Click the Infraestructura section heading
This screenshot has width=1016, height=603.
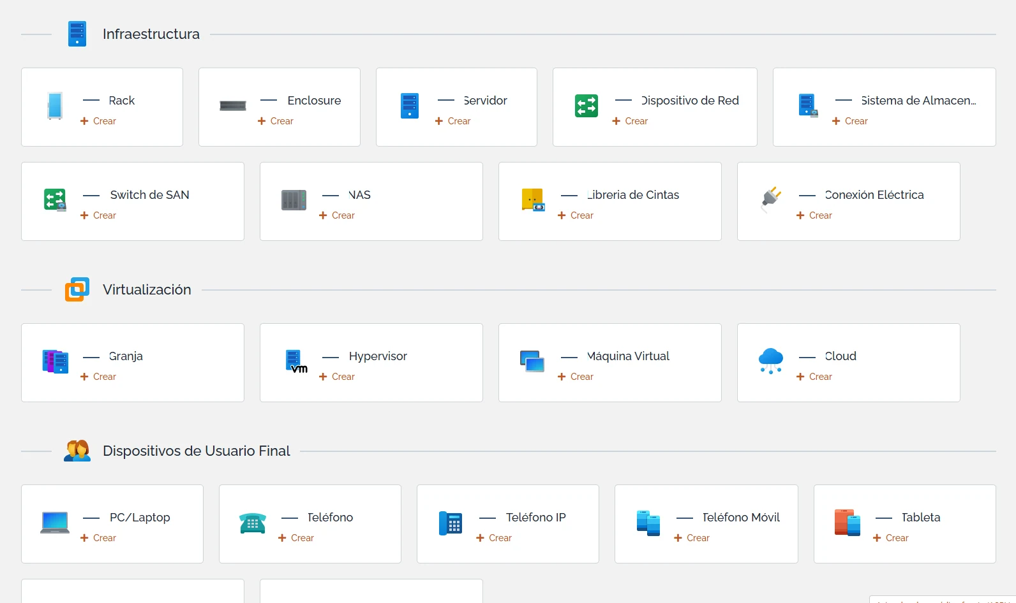point(151,34)
